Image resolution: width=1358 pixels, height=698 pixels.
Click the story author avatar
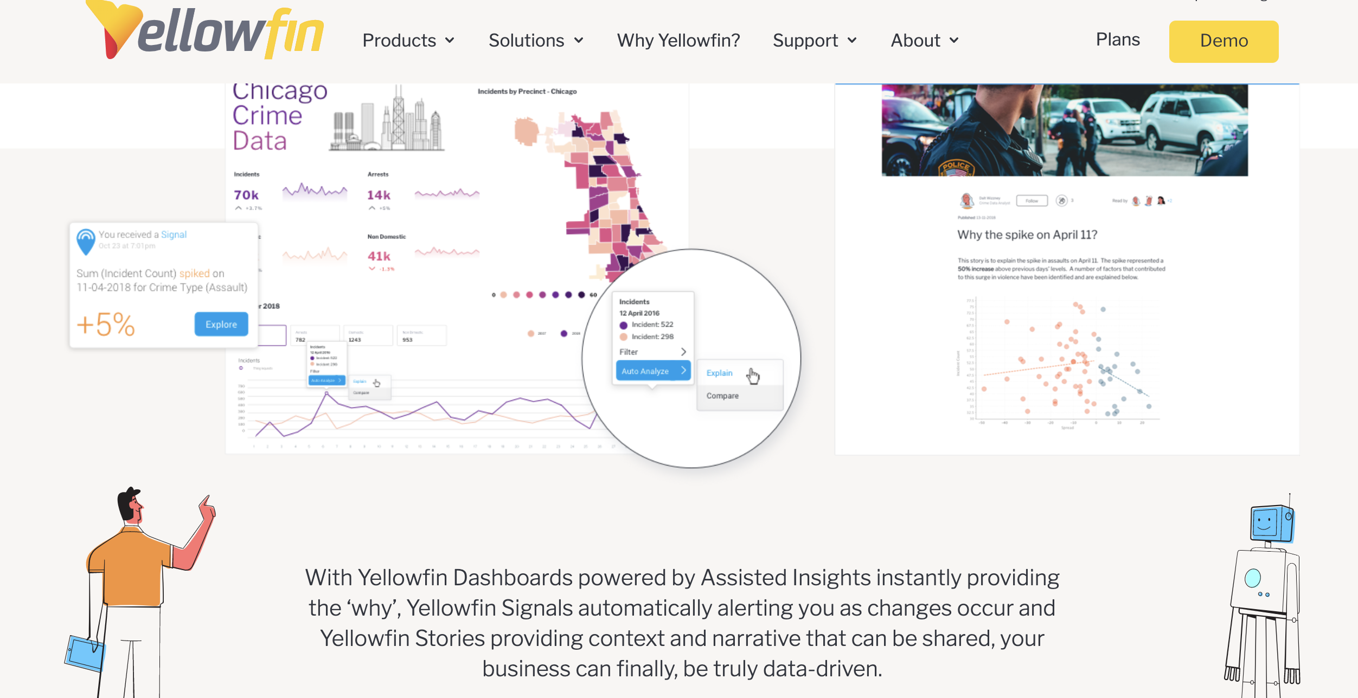click(966, 201)
